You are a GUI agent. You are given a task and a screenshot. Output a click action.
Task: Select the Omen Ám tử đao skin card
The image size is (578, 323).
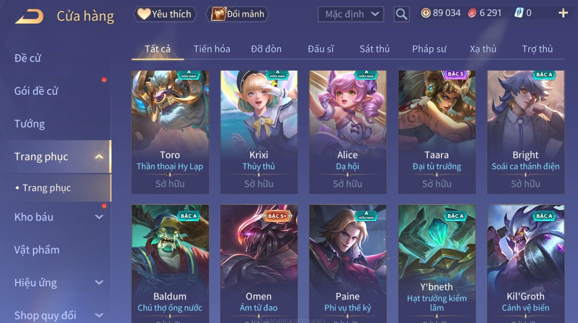(259, 264)
